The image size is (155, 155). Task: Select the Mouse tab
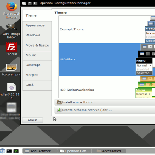[37, 56]
